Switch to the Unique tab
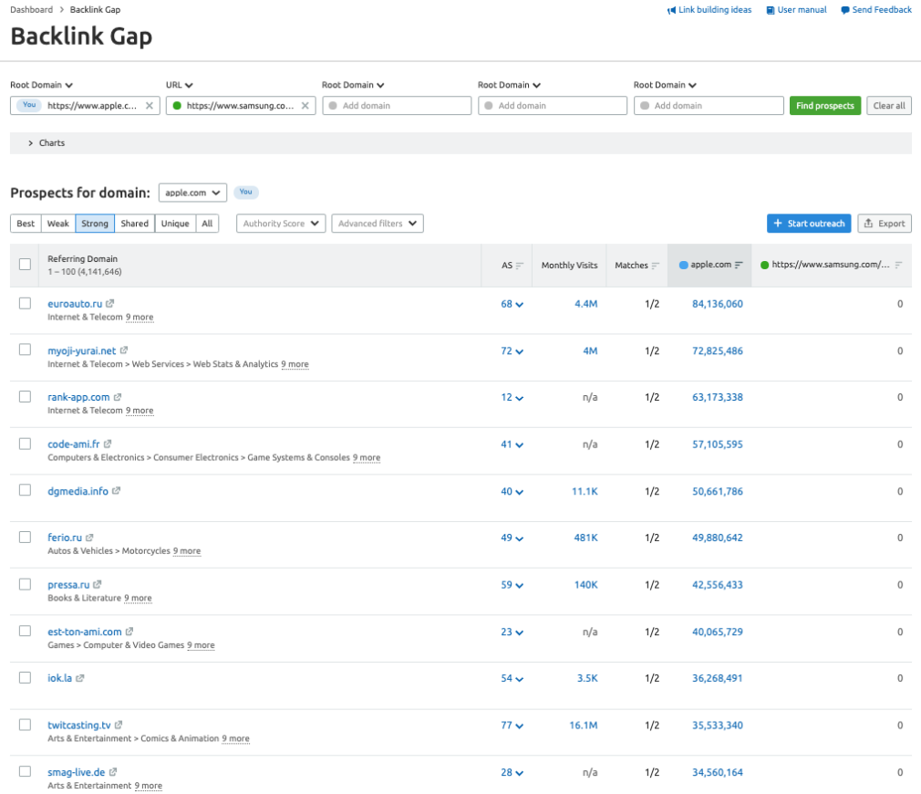The width and height of the screenshot is (921, 794). (175, 224)
